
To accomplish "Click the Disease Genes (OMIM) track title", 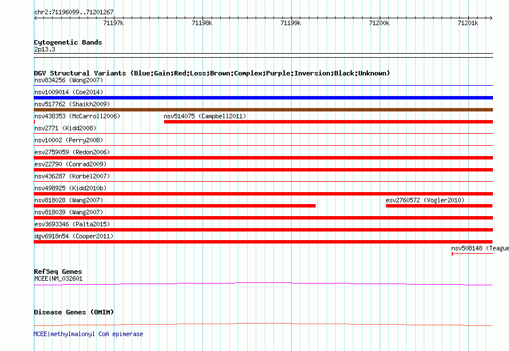I will point(74,312).
